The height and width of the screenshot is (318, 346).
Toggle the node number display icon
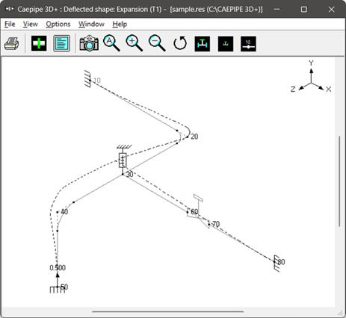tap(248, 44)
